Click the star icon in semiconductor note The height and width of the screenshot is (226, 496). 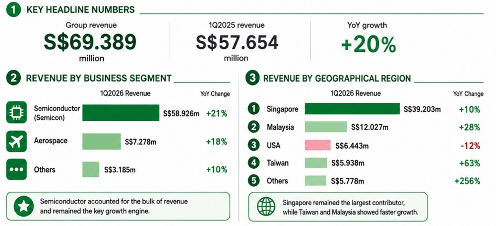click(23, 206)
